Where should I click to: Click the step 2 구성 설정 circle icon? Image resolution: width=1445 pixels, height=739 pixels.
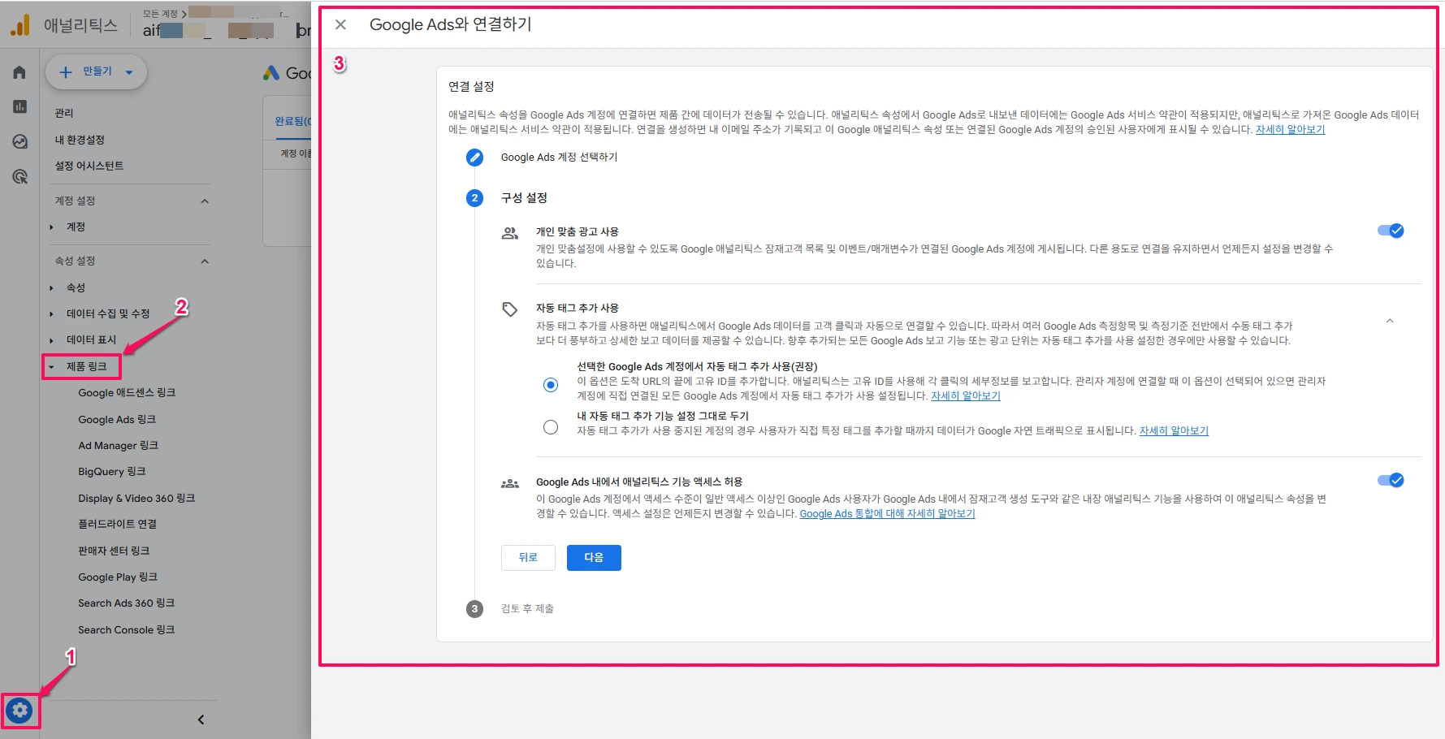coord(474,197)
